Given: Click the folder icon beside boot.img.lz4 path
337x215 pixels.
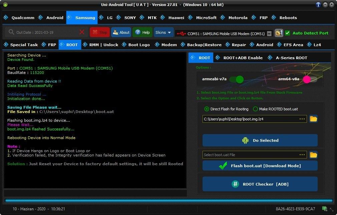Looking at the screenshot, I should point(313,119).
